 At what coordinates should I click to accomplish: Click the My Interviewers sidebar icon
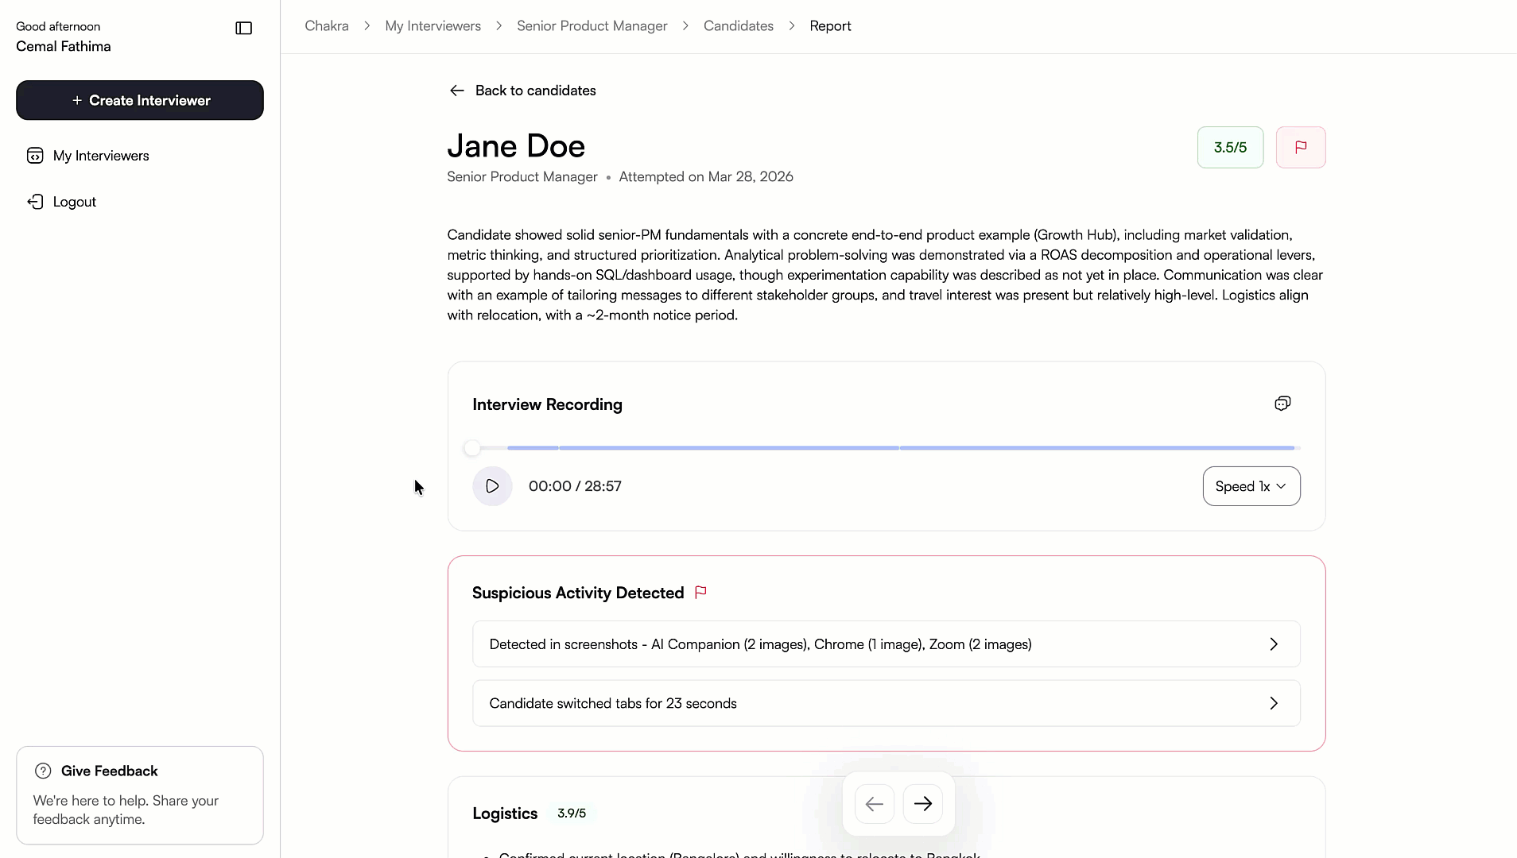coord(35,156)
